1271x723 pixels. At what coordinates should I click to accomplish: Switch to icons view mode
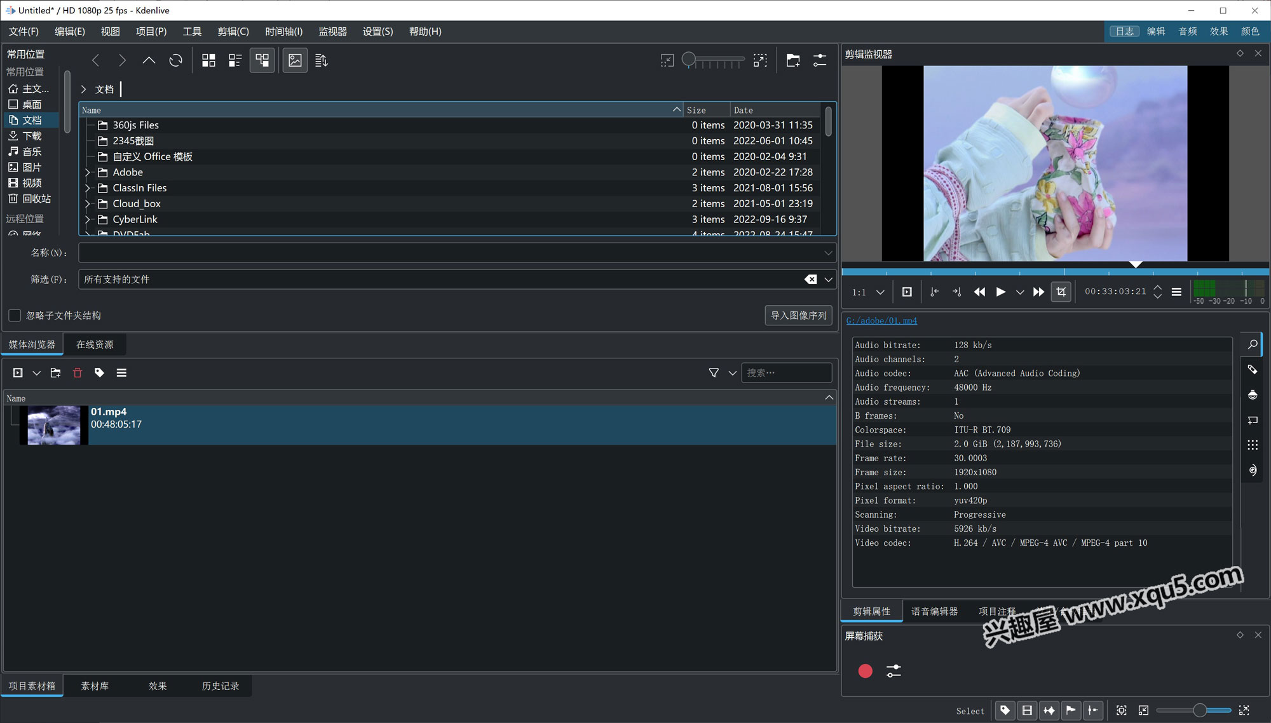pos(208,60)
